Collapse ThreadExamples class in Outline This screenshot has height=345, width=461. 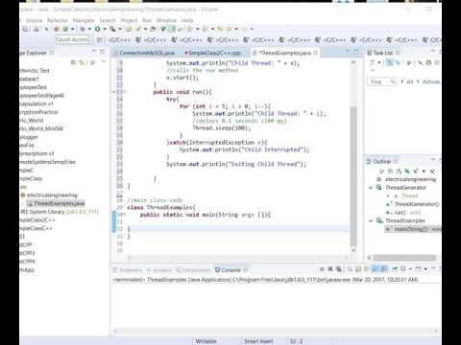coord(371,220)
